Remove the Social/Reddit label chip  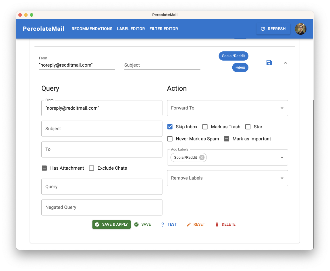pyautogui.click(x=202, y=157)
